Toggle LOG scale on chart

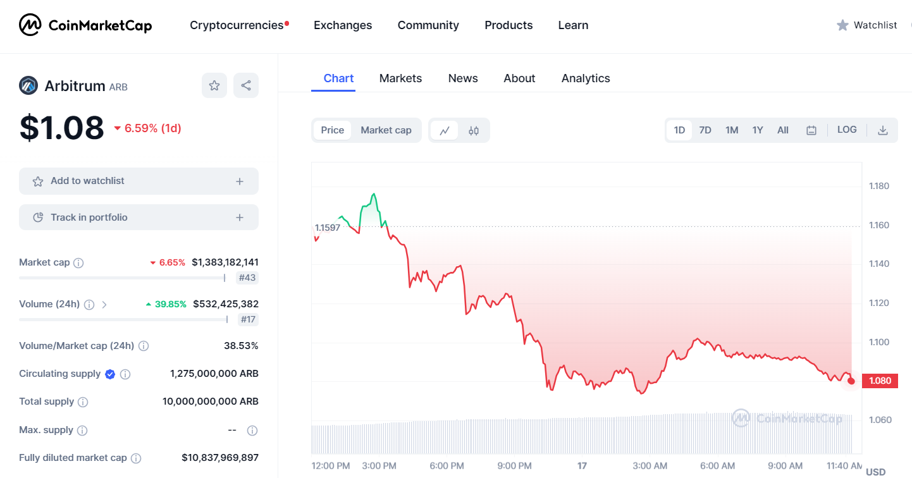pyautogui.click(x=847, y=130)
